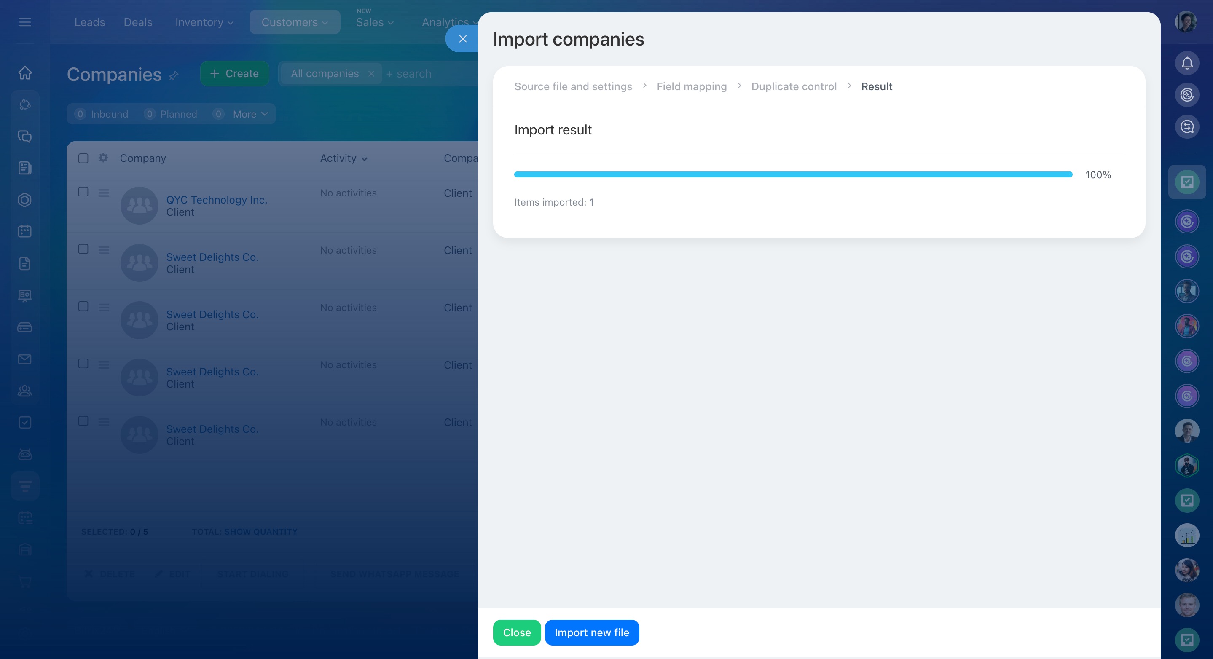Tick the first Sweet Delights Co. checkbox
The image size is (1213, 659).
coord(83,249)
